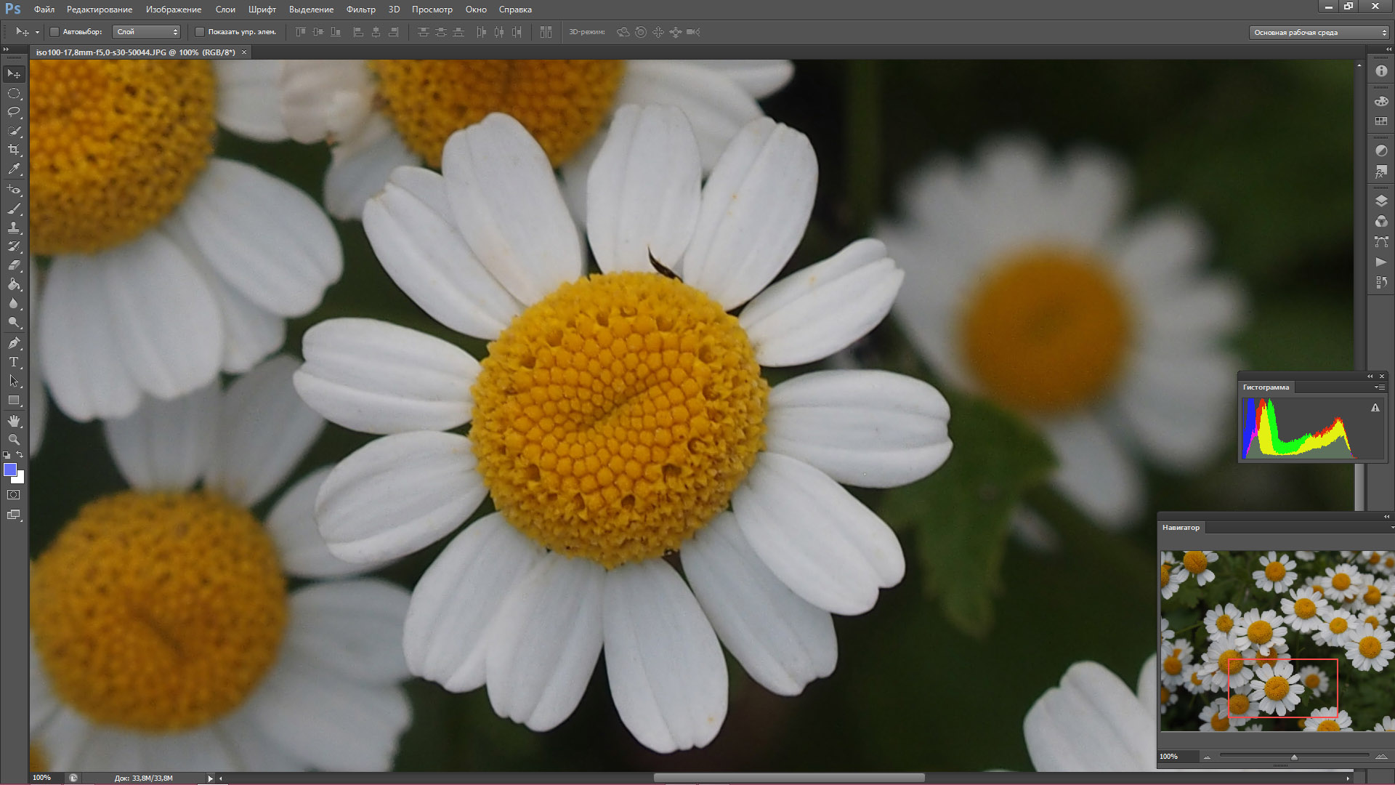The image size is (1395, 785).
Task: Select the Crop tool
Action: pyautogui.click(x=14, y=150)
